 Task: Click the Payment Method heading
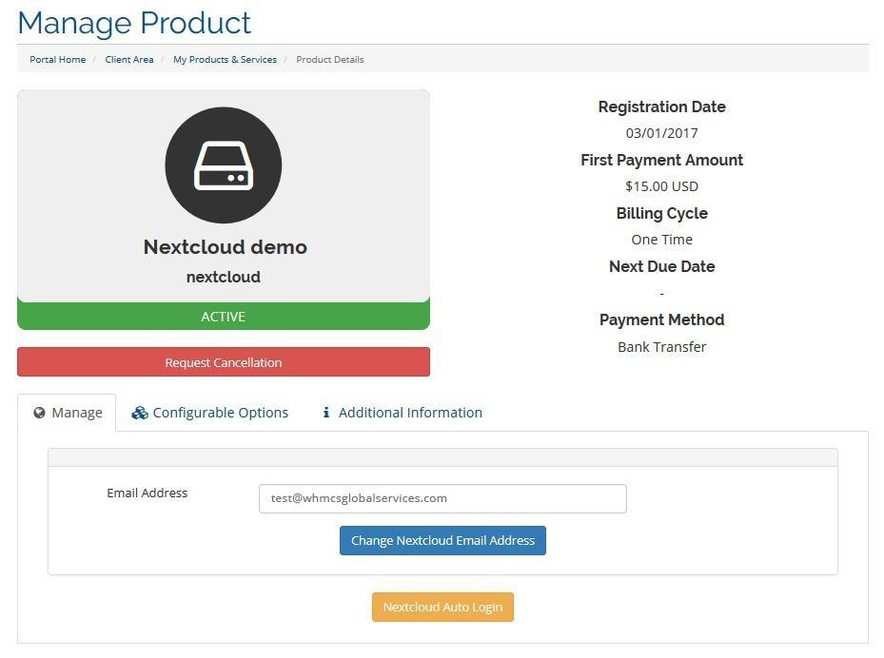(662, 320)
